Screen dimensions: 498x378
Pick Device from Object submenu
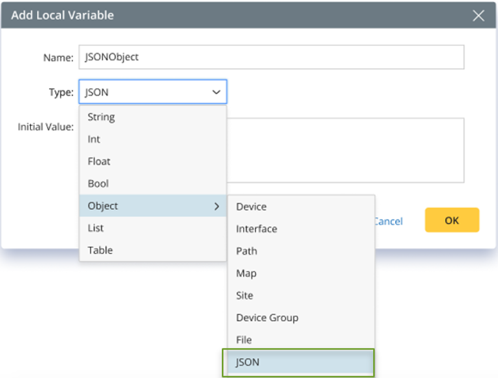(x=252, y=207)
